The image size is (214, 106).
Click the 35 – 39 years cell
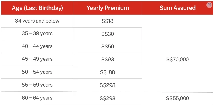37,34
